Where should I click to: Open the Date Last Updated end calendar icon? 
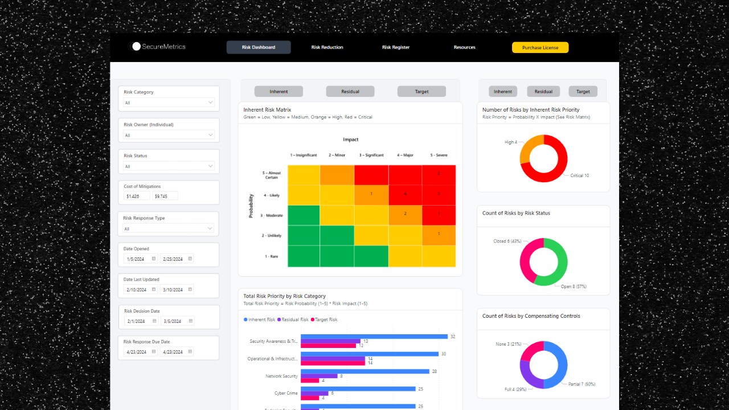point(190,289)
